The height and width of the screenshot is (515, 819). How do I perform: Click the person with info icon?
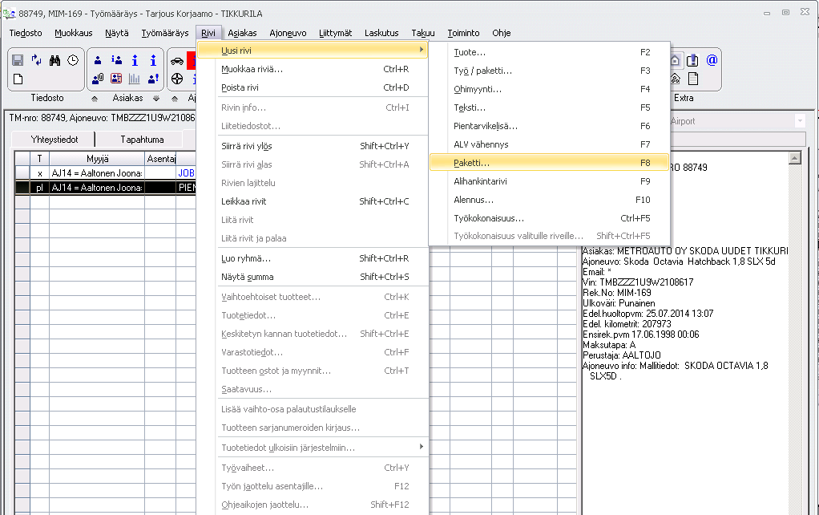tap(116, 61)
